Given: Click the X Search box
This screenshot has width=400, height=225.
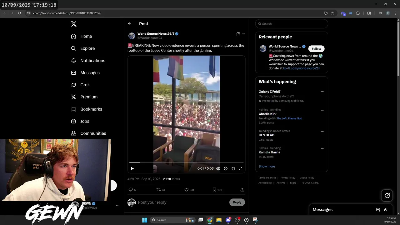Looking at the screenshot, I should (x=292, y=24).
